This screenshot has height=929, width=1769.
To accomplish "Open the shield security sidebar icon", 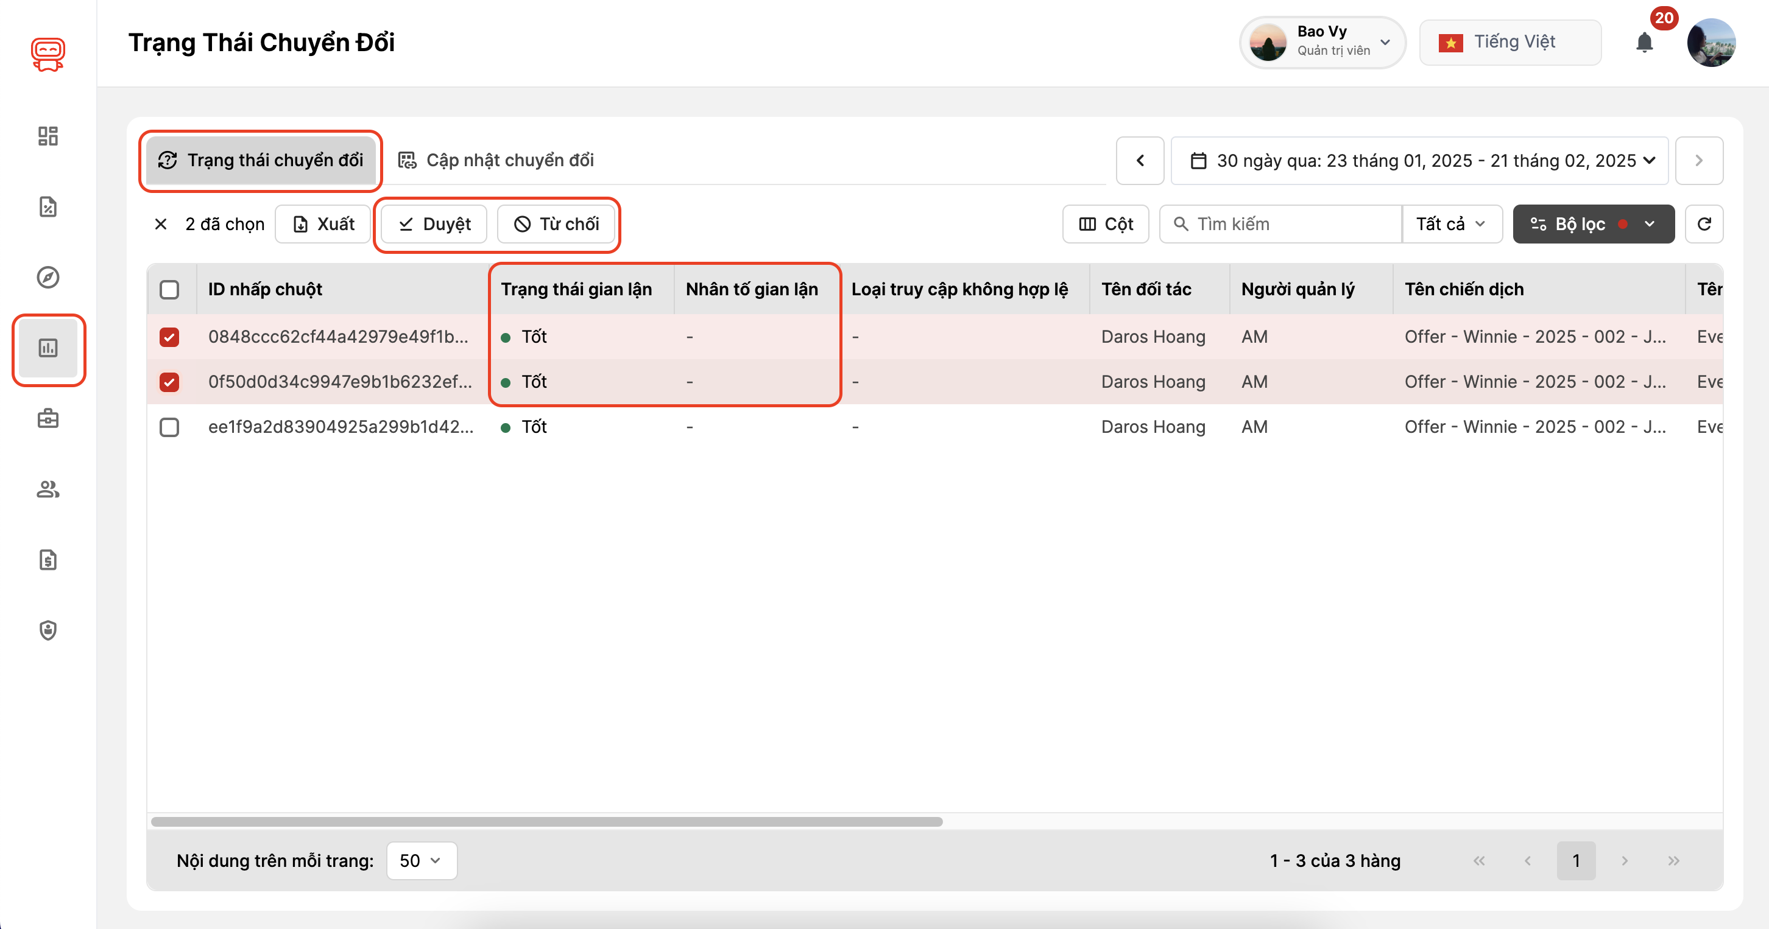I will 48,631.
